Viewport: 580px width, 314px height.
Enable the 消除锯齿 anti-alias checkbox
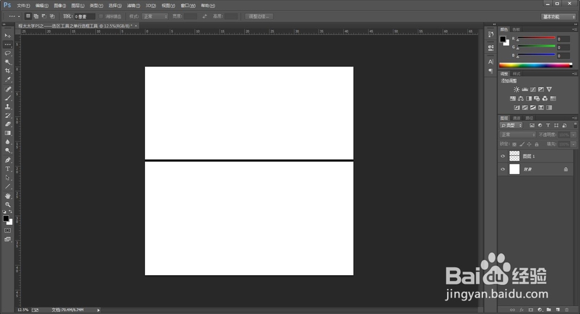click(x=101, y=16)
